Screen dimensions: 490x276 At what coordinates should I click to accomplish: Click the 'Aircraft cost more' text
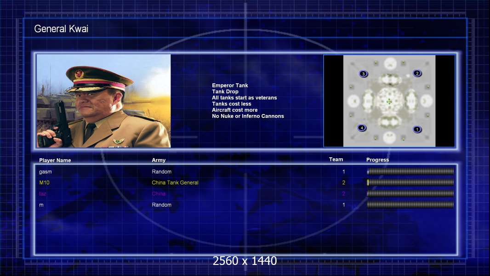(x=235, y=110)
